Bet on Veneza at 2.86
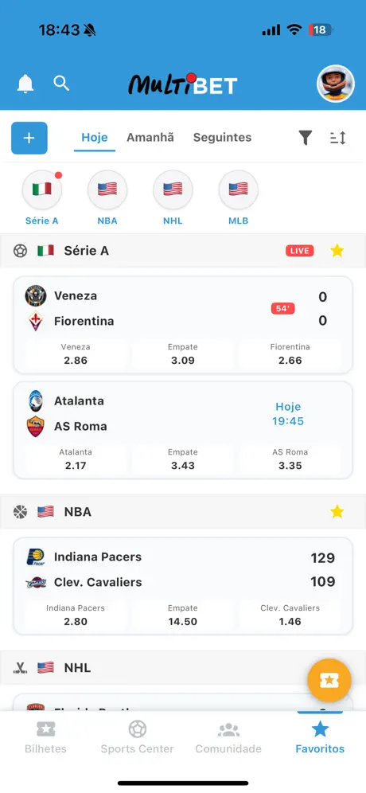Screen dimensions: 366x793 coord(76,354)
